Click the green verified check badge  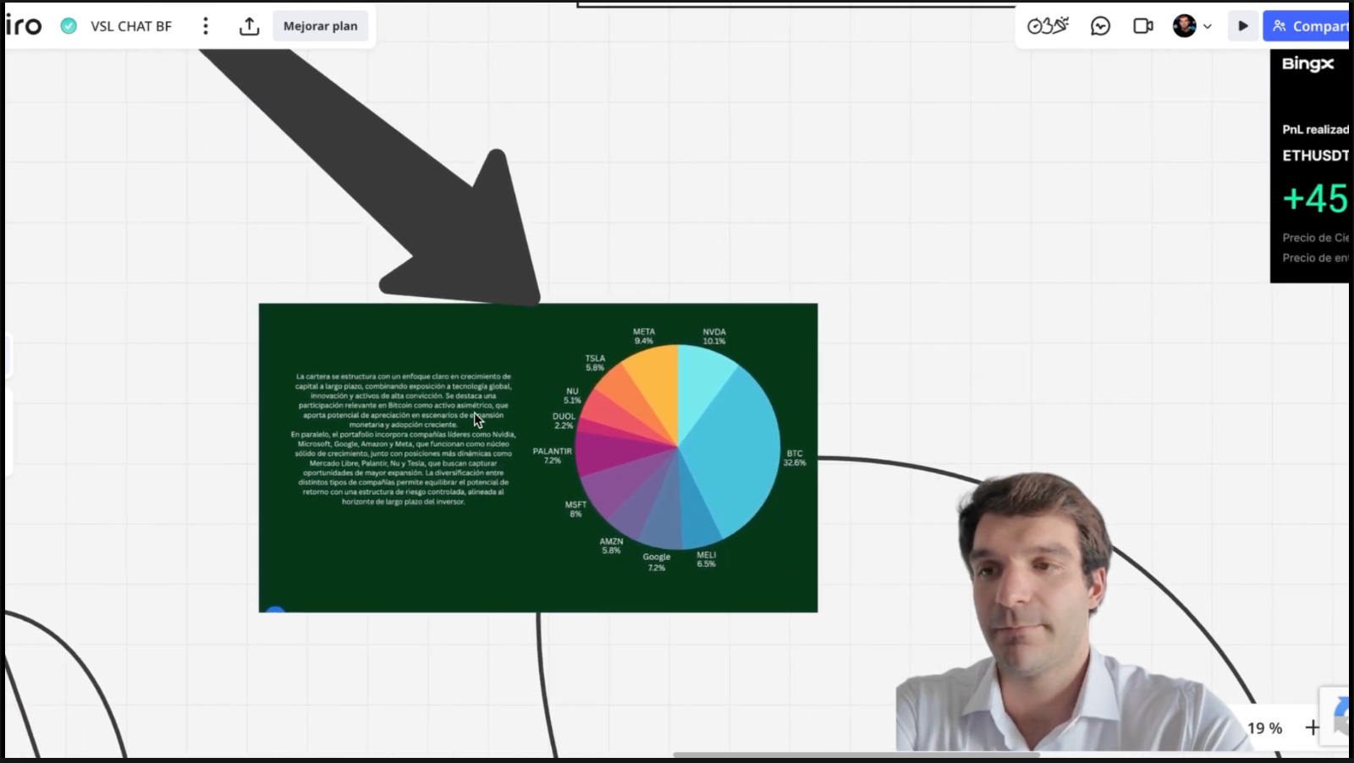pos(69,26)
